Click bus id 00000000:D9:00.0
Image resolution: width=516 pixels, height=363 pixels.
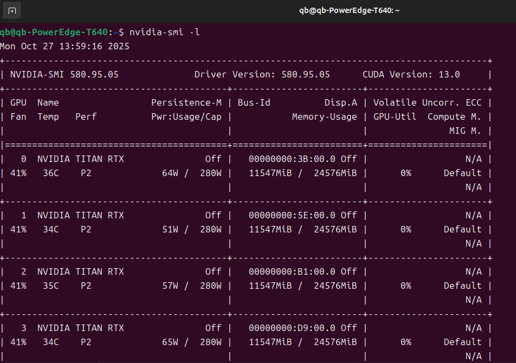[292, 328]
